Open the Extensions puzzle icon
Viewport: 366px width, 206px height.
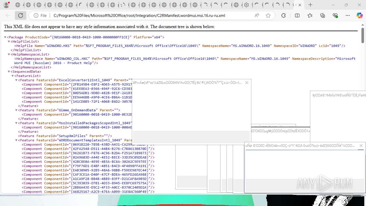(x=283, y=15)
